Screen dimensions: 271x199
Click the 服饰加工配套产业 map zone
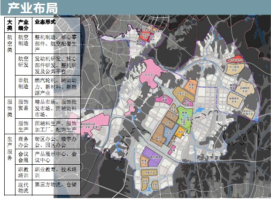248,113
